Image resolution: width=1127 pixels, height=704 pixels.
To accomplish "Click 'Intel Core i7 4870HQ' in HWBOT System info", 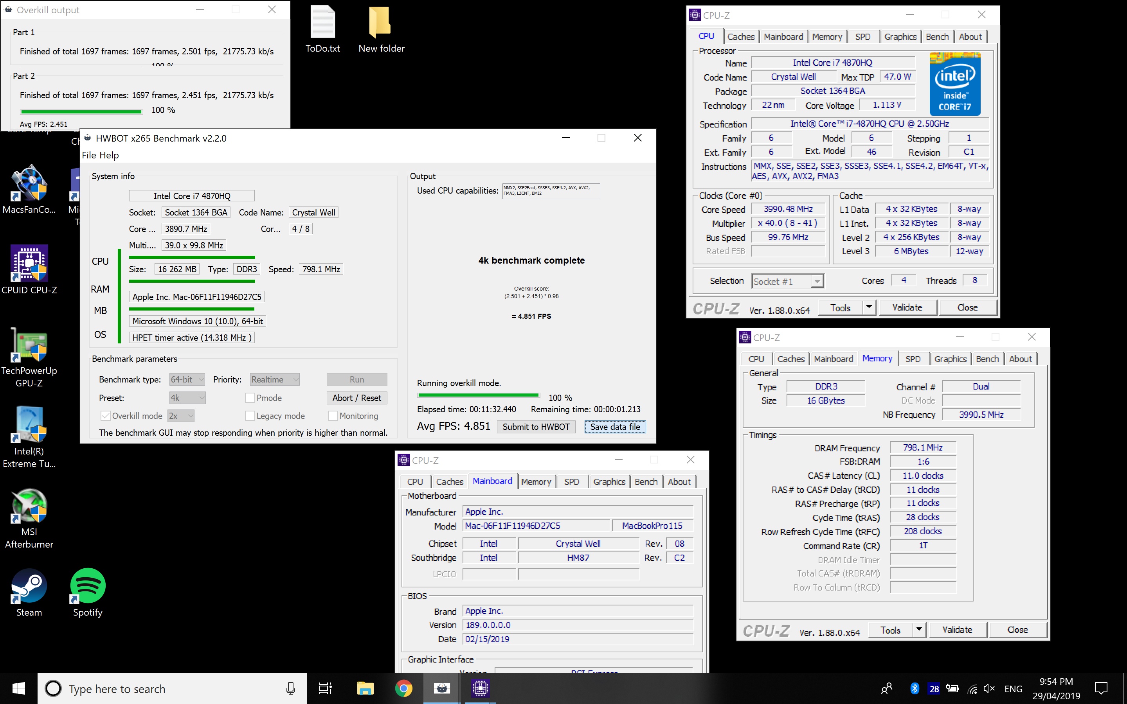I will 192,196.
